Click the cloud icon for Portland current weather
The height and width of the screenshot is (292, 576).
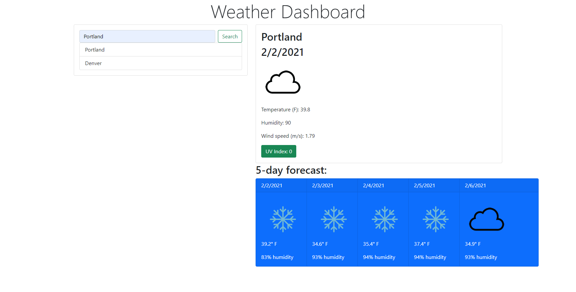click(x=283, y=82)
